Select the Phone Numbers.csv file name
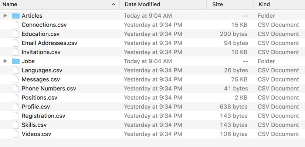 tap(49, 89)
